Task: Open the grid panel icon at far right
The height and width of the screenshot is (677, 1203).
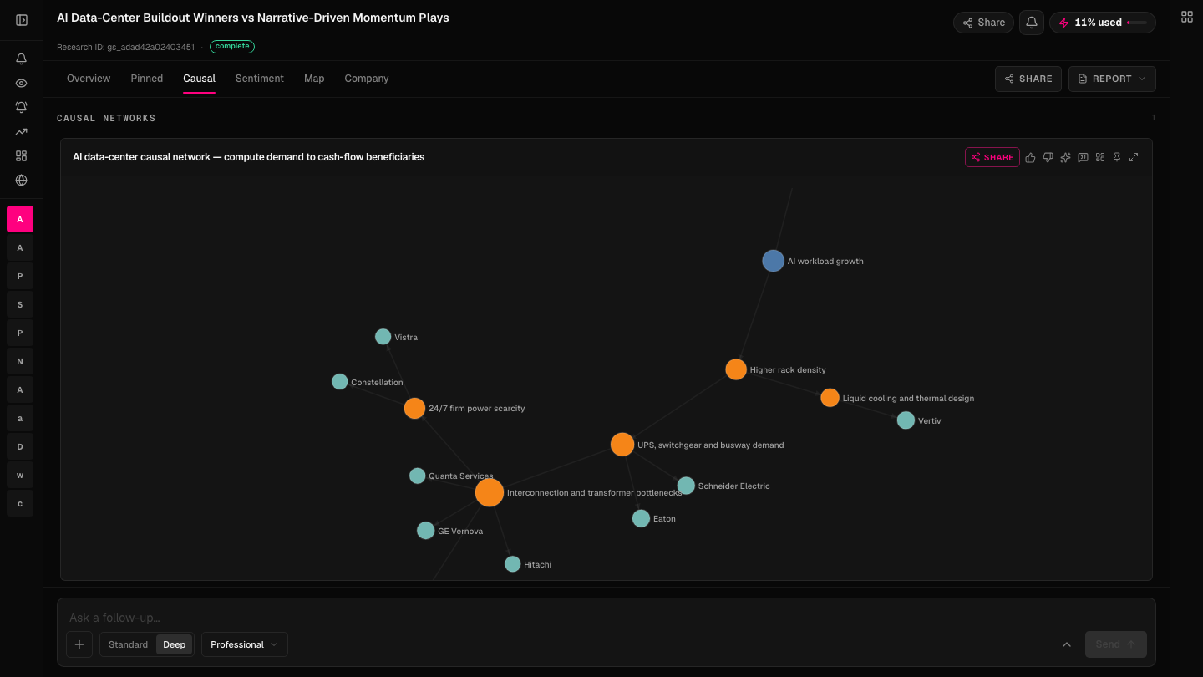Action: [x=1187, y=17]
